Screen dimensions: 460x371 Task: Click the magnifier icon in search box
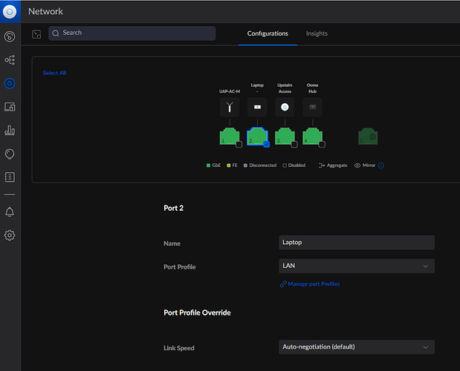point(56,33)
